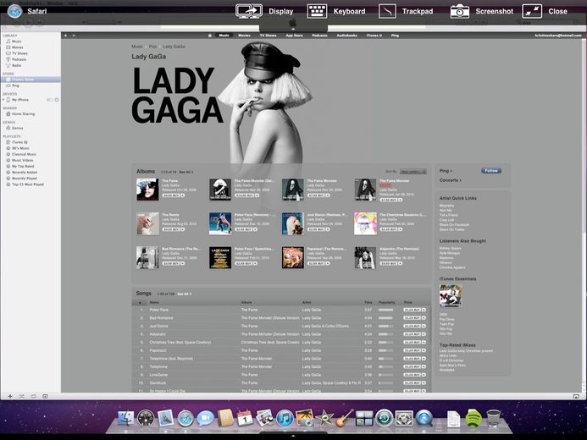The image size is (587, 440).
Task: Click the add playlist plus button
Action: 10,396
